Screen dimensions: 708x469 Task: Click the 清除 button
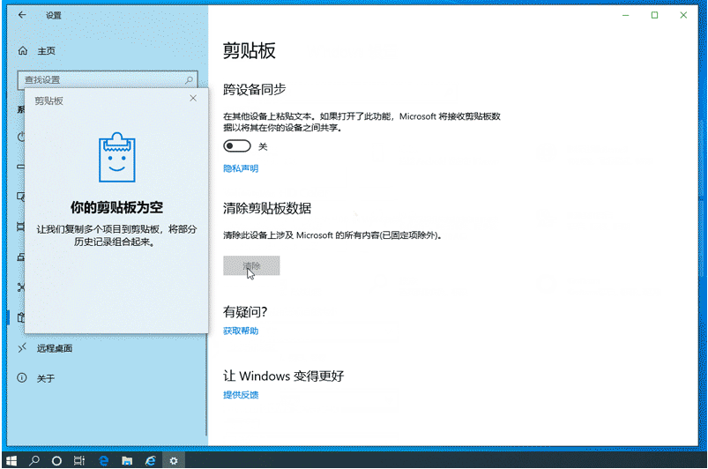click(251, 265)
